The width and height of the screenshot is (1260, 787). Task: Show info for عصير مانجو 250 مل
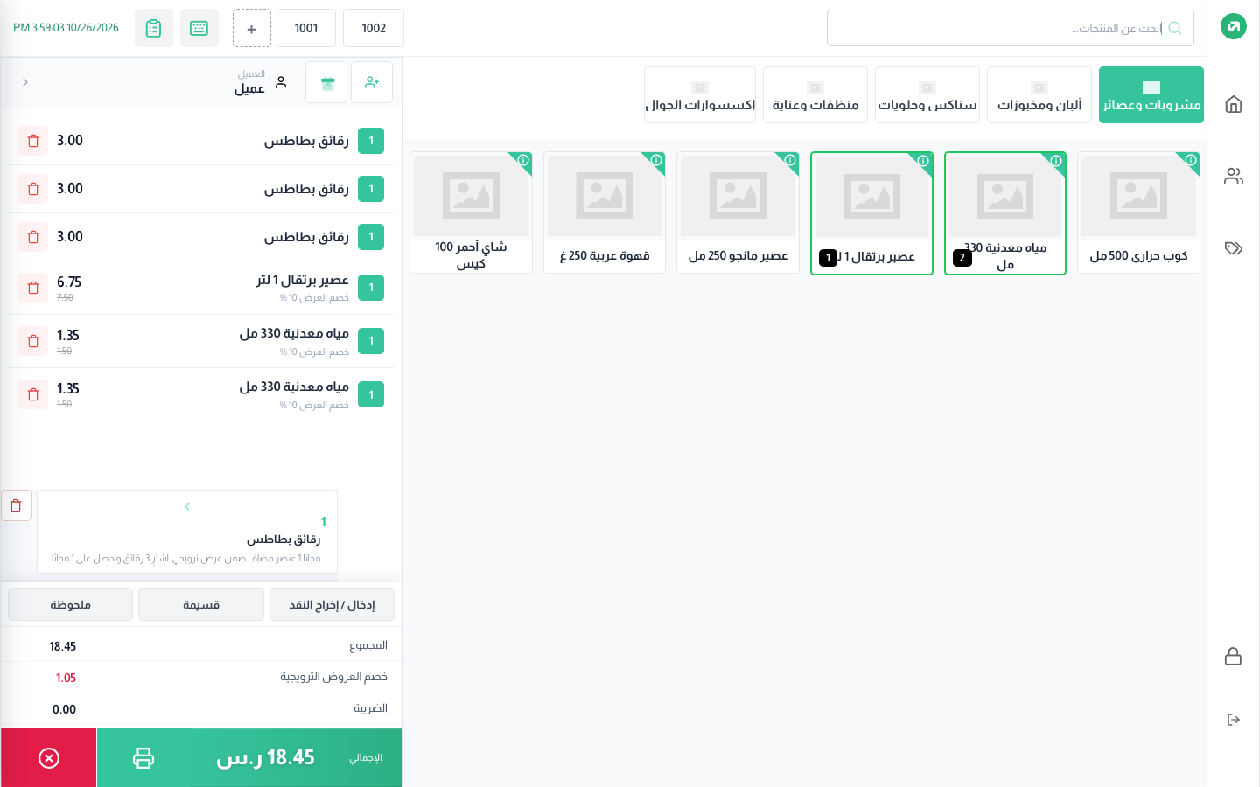click(x=790, y=160)
